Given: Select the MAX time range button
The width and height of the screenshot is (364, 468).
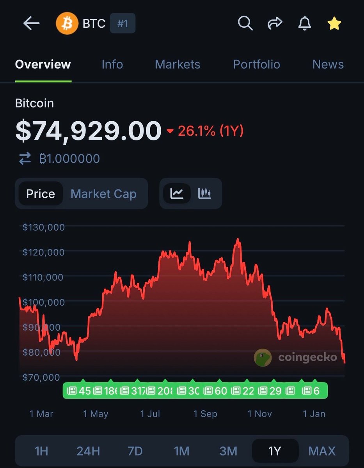Looking at the screenshot, I should click(x=322, y=451).
